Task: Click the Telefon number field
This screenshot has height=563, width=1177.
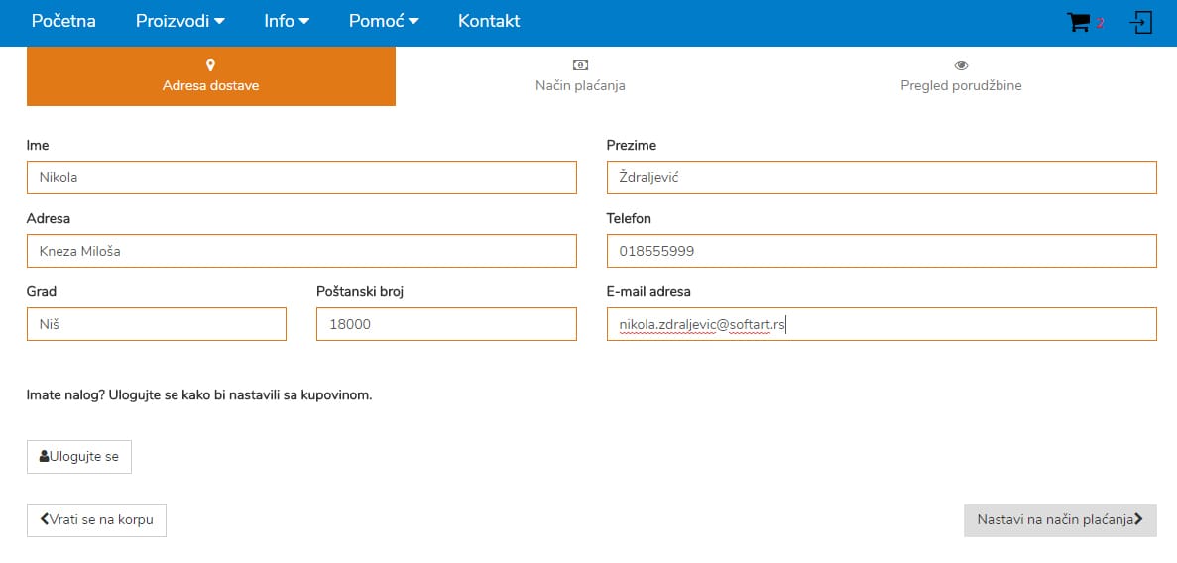Action: coord(881,251)
